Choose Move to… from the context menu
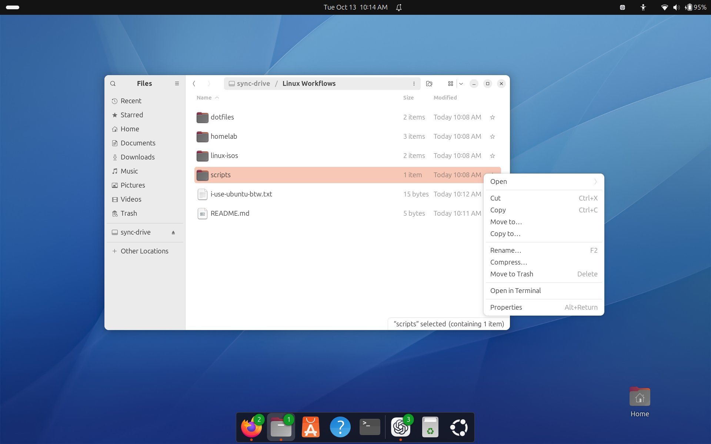 point(544,222)
